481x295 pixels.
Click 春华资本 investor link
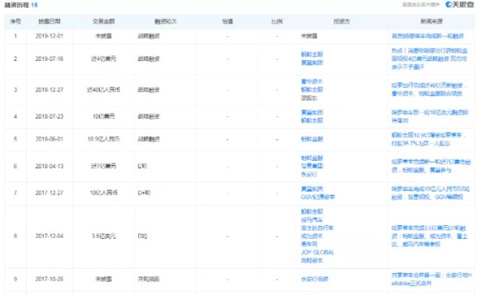click(x=312, y=82)
